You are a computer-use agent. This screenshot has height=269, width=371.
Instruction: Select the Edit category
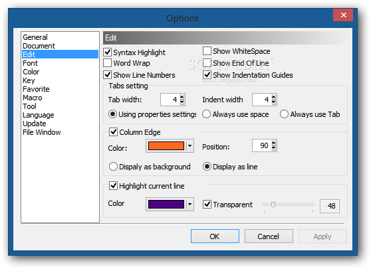[x=60, y=54]
